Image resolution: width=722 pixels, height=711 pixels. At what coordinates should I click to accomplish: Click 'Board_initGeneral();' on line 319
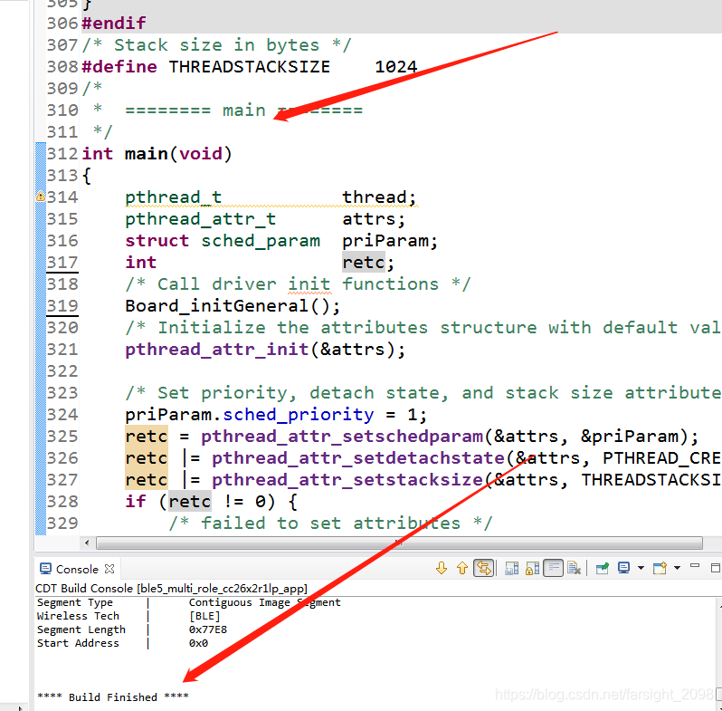pos(233,306)
